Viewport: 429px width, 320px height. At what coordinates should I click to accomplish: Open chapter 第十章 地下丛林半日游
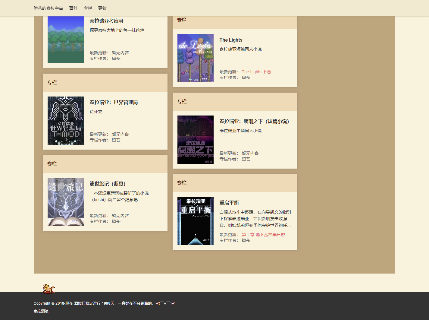point(263,234)
